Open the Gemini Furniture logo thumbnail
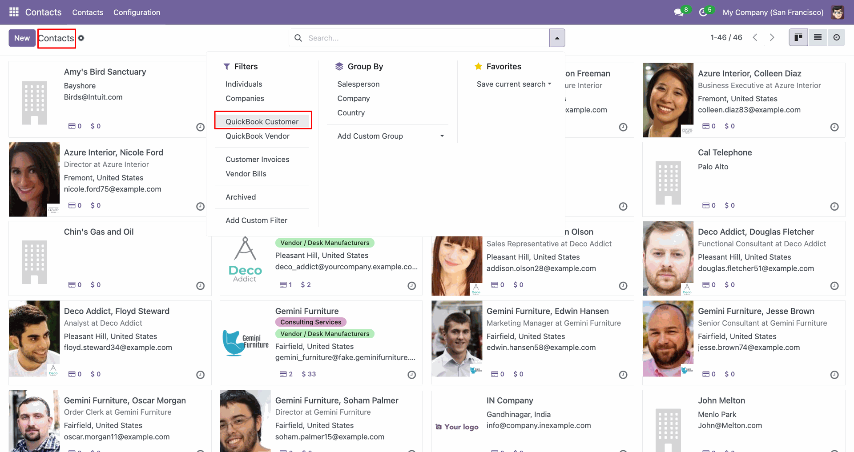The height and width of the screenshot is (452, 854). point(246,342)
